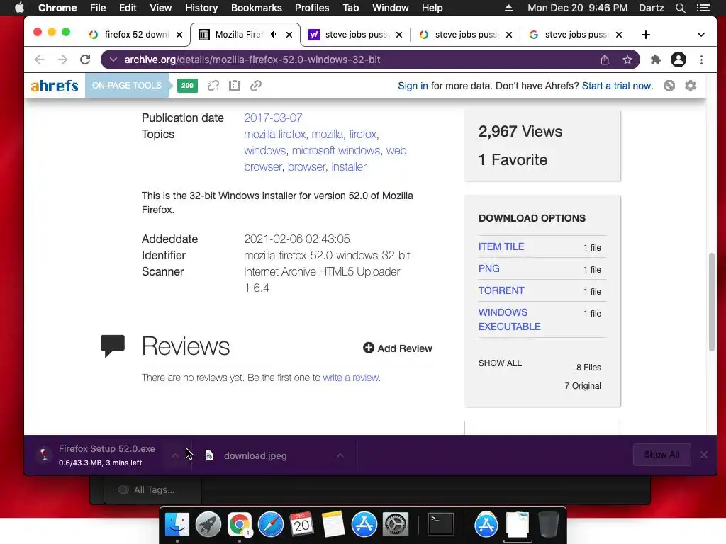Screen dimensions: 726x544
Task: Close the downloads bar
Action: (x=704, y=455)
